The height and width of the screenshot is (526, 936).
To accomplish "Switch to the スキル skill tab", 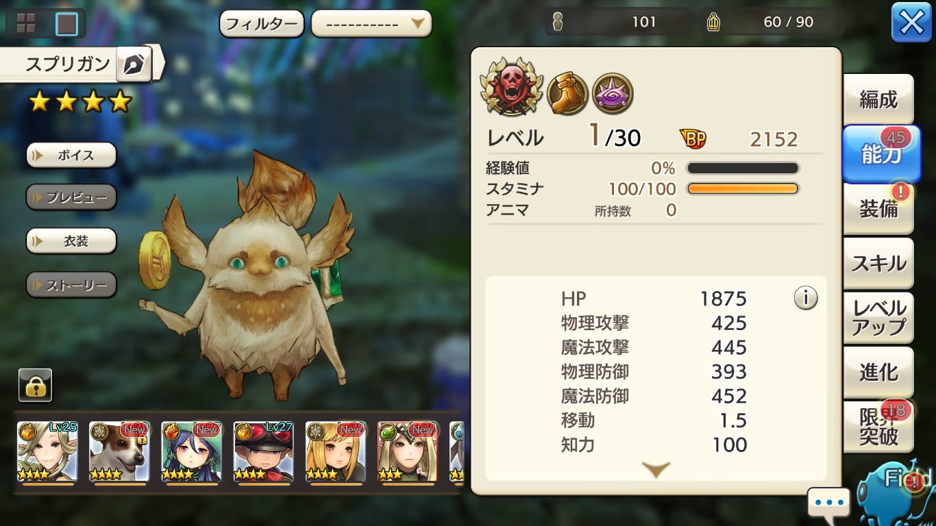I will (878, 263).
